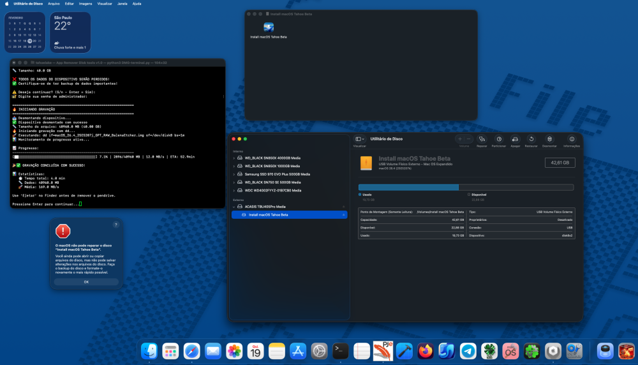The image size is (638, 365).
Task: Open Launchpad apps grid in the Dock
Action: coord(170,351)
